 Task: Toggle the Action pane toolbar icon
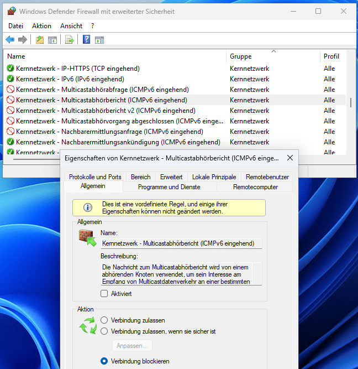(99, 40)
